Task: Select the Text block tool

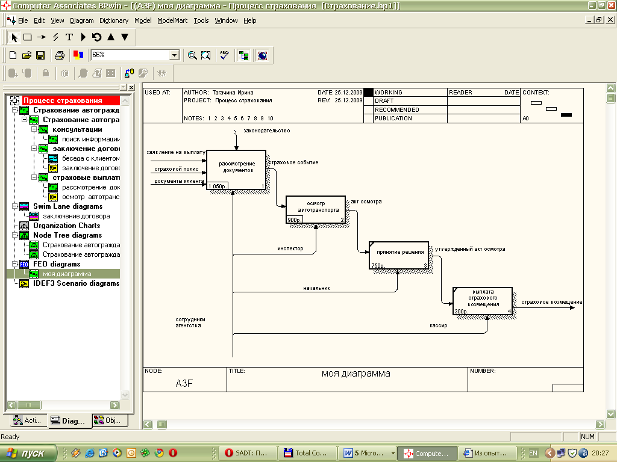Action: tap(69, 37)
